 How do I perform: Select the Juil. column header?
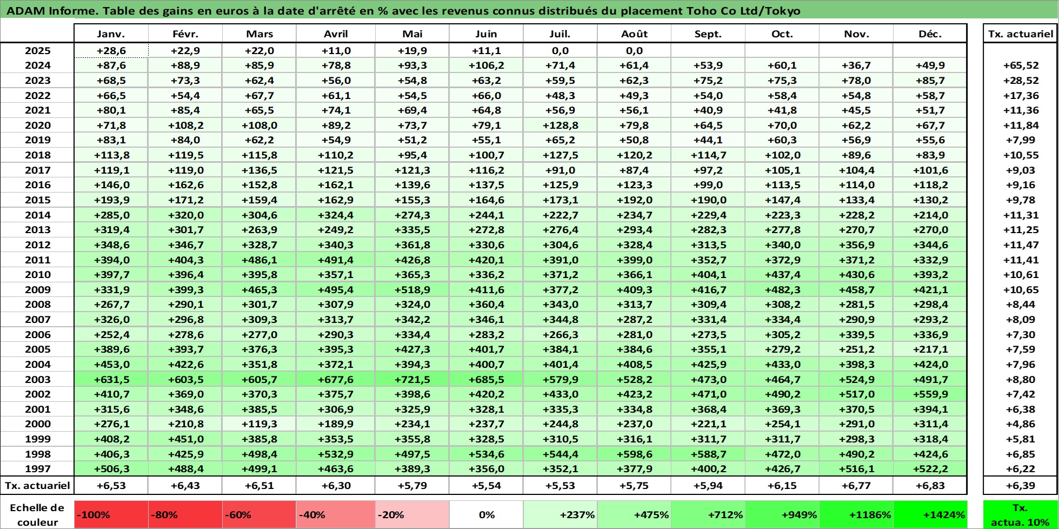(x=560, y=34)
